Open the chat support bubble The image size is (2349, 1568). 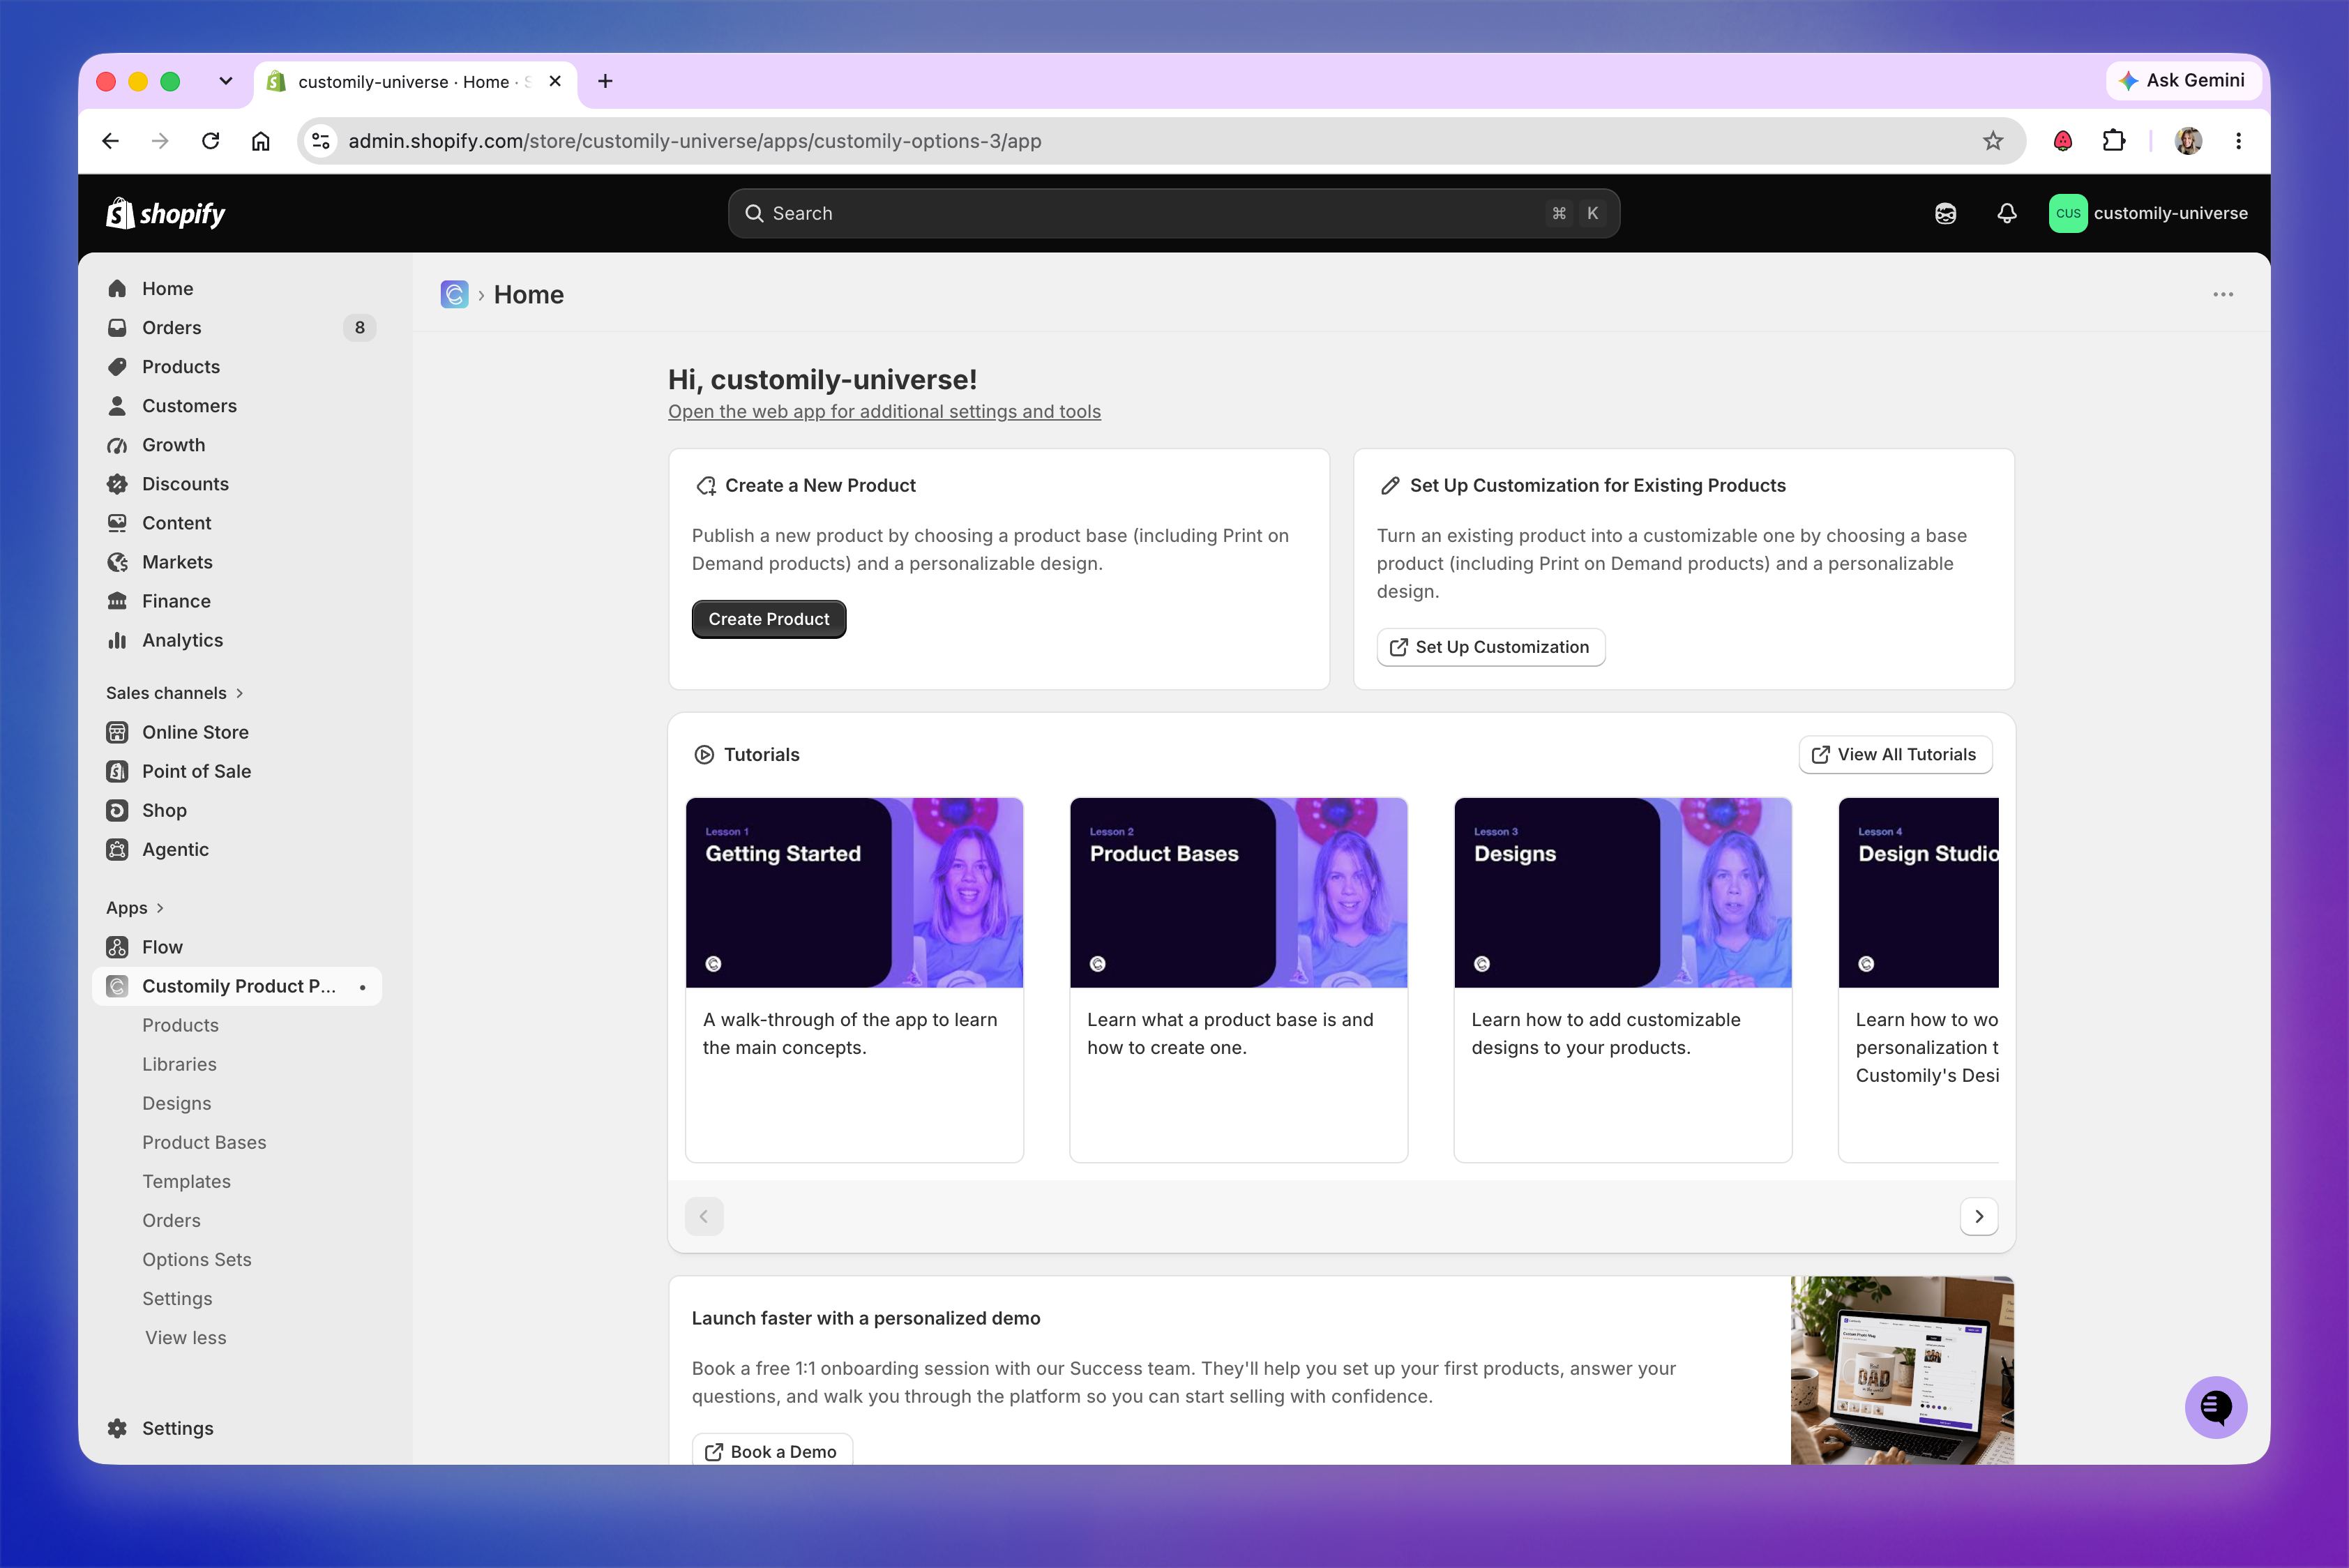point(2215,1408)
